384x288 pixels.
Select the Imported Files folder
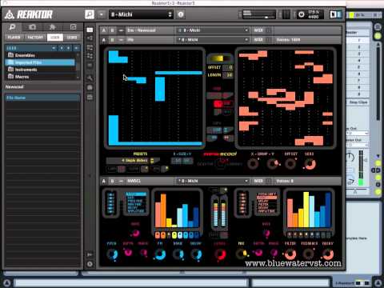click(40, 62)
